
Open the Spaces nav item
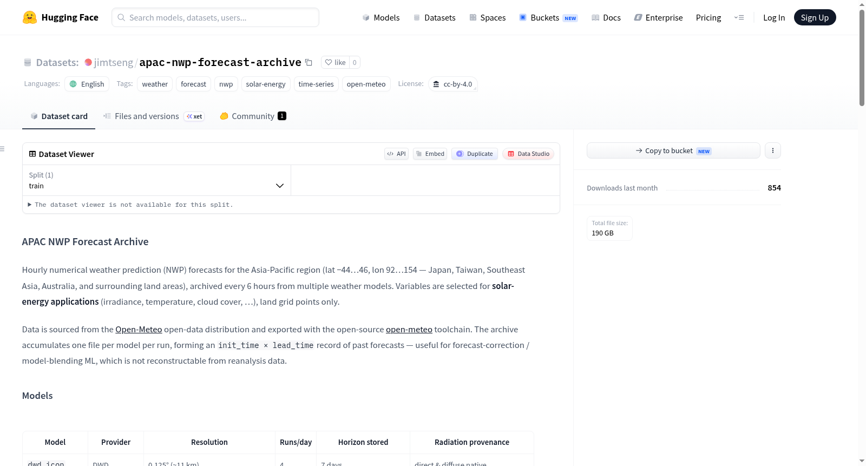point(487,17)
